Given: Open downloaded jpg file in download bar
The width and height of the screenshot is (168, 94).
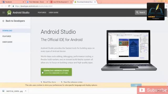Looking at the screenshot, I should pos(14,91).
